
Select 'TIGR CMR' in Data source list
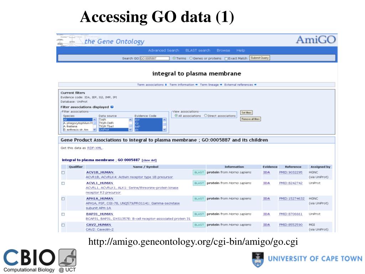coord(114,123)
